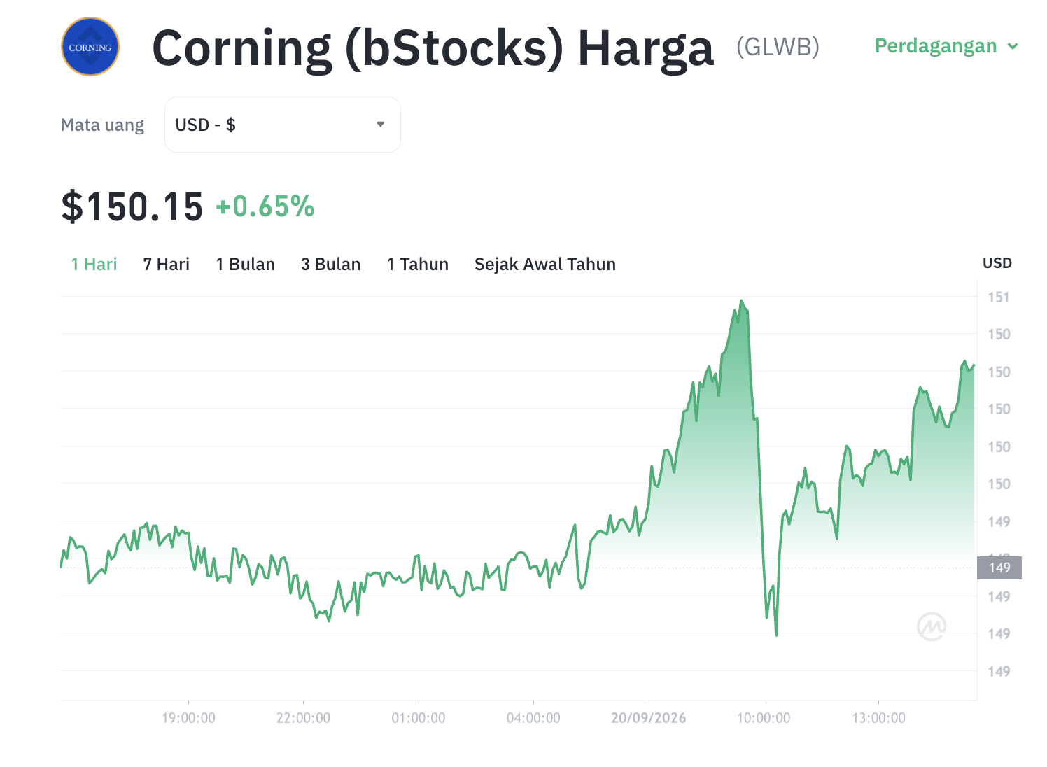Screen dimensions: 1047x767
Task: Click the Corning logo icon
Action: point(90,47)
